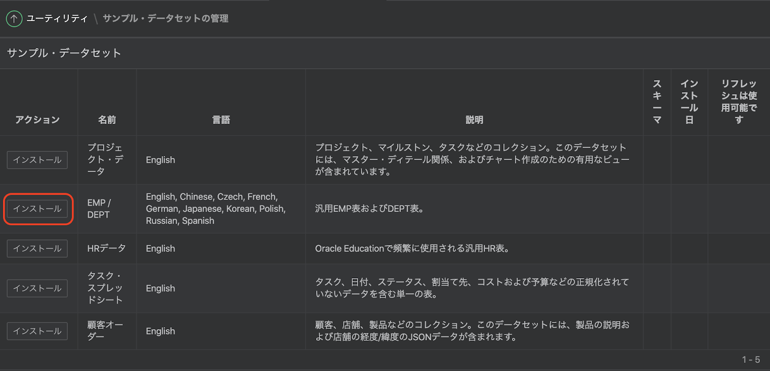The height and width of the screenshot is (371, 770).
Task: Install the EMP / DEPT dataset
Action: point(37,209)
